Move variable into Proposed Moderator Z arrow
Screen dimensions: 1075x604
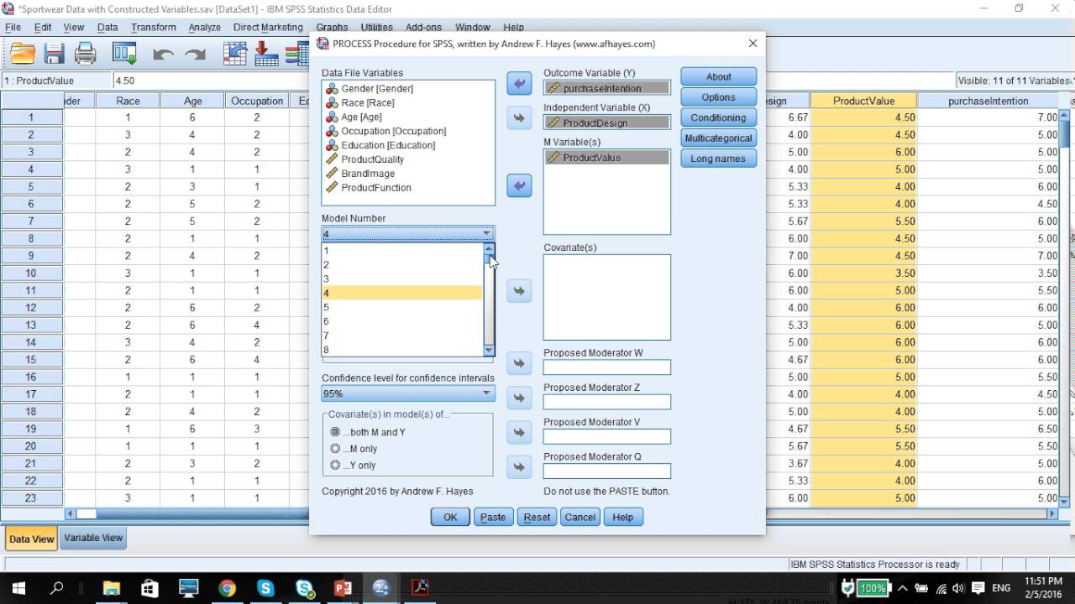[x=519, y=397]
